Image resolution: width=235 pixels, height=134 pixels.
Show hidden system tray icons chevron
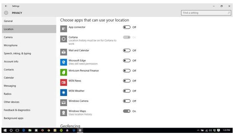tap(198, 130)
